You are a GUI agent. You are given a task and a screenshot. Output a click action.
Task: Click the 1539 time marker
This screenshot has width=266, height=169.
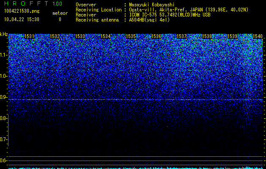pyautogui.click(x=233, y=36)
